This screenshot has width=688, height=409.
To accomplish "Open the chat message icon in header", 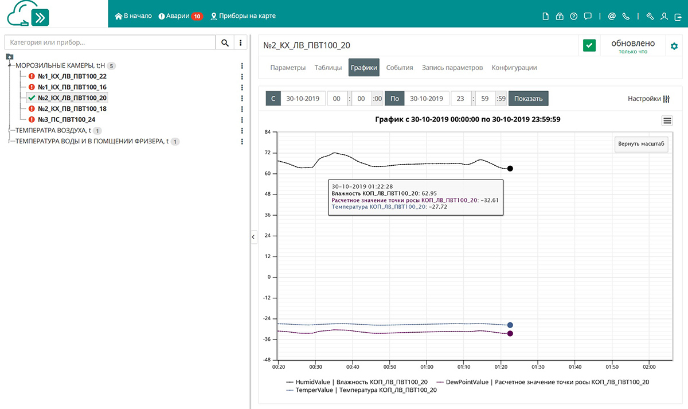I will 587,17.
